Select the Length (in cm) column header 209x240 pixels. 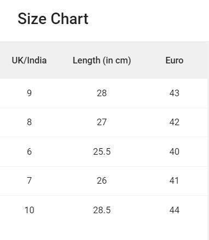[x=102, y=60]
